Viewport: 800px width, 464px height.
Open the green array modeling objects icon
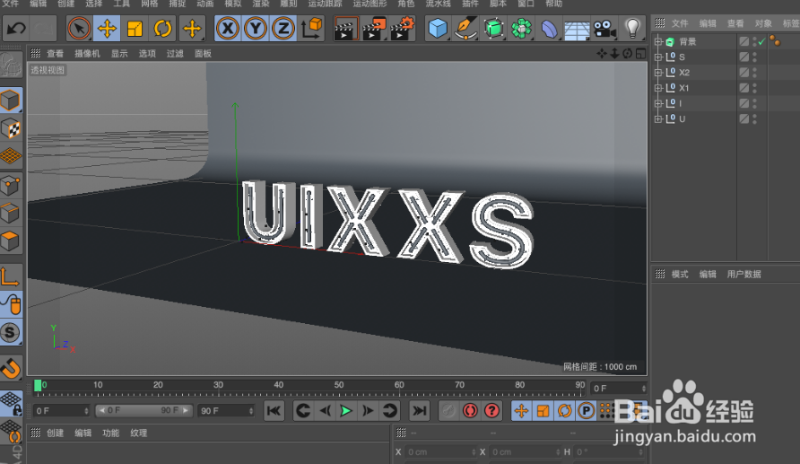521,29
